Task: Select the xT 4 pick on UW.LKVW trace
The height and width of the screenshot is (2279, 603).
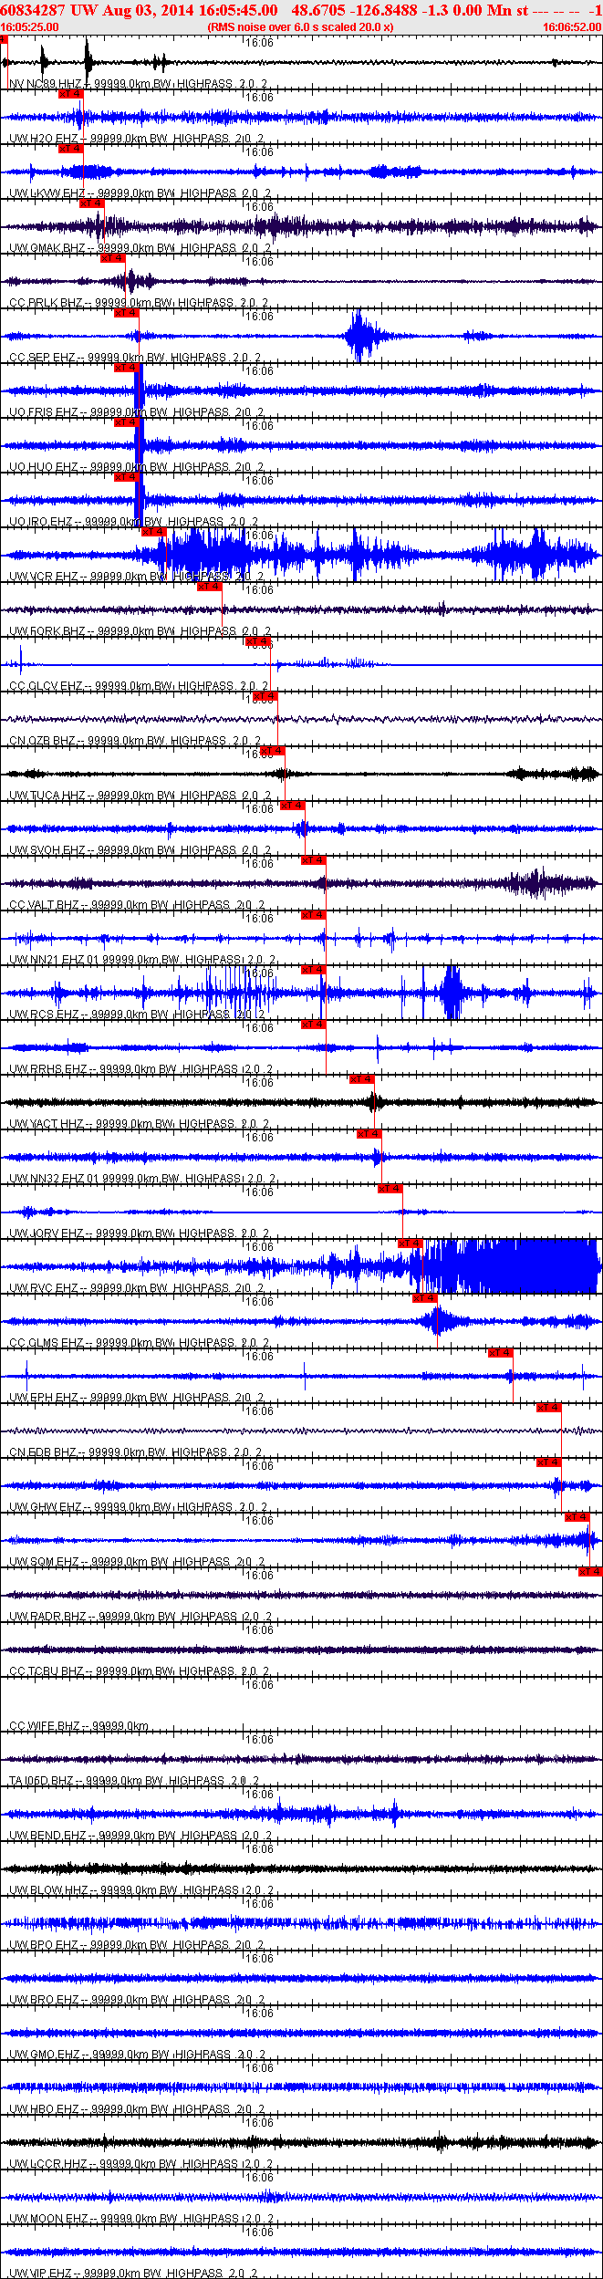Action: pos(70,149)
